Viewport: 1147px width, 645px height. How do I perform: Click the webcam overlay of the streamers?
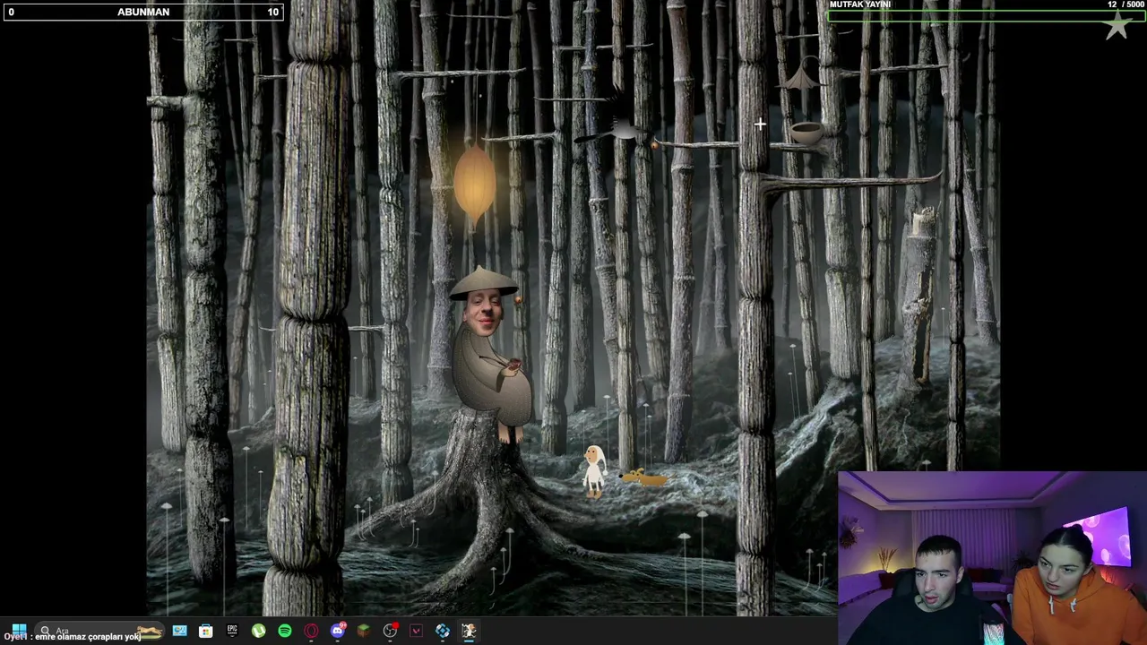tap(992, 557)
